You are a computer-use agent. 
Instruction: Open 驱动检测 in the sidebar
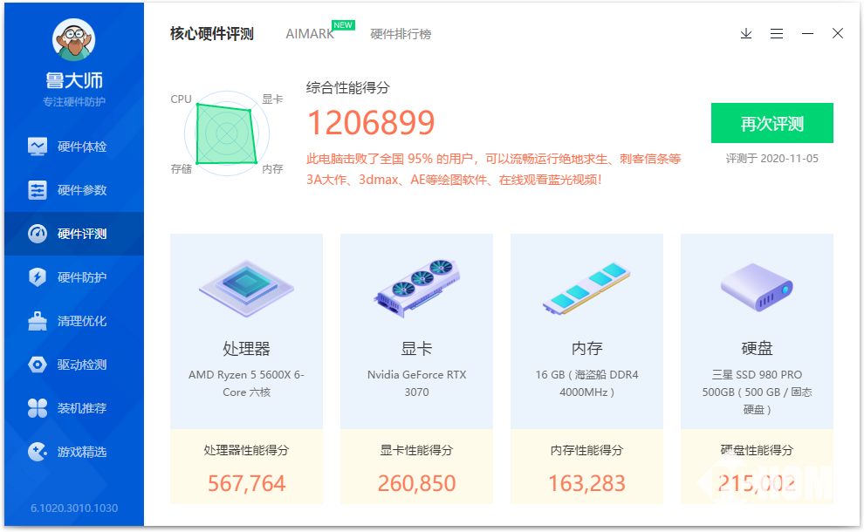(74, 364)
